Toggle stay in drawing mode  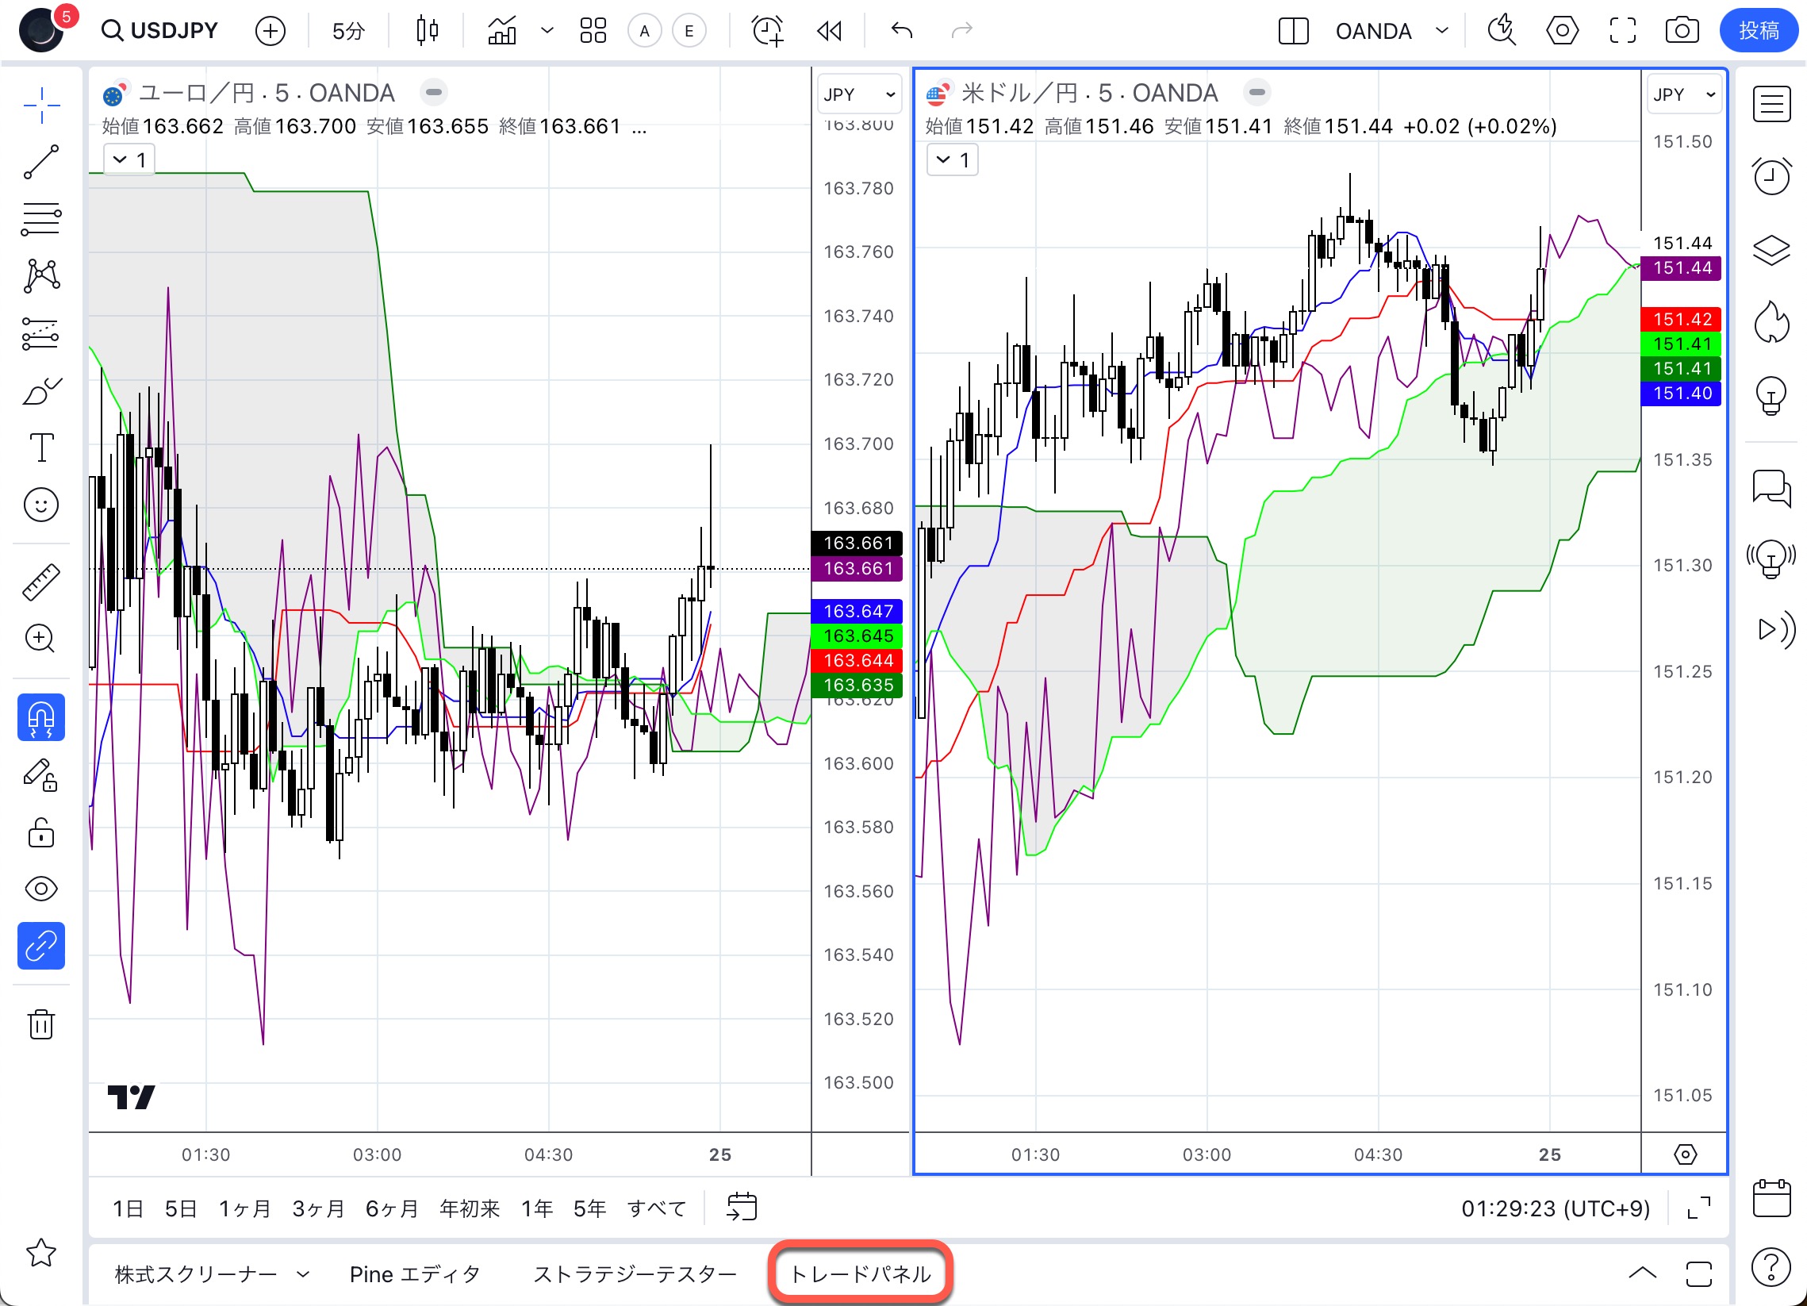pyautogui.click(x=41, y=774)
